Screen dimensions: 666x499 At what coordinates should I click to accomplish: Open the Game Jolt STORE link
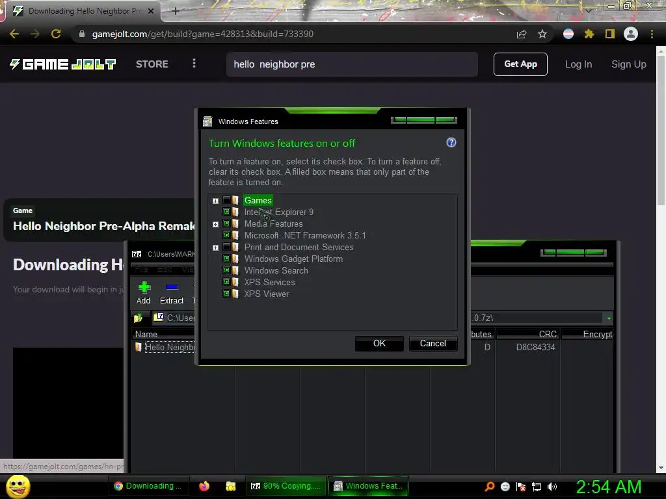pos(152,64)
